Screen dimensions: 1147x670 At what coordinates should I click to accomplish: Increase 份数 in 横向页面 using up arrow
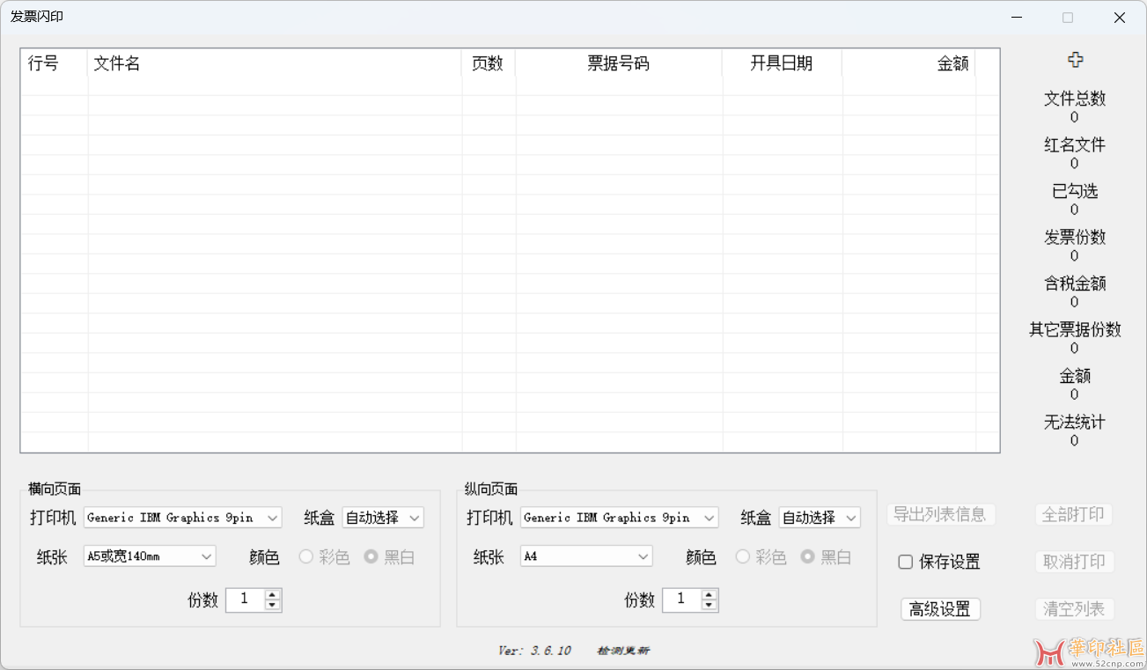tap(273, 594)
